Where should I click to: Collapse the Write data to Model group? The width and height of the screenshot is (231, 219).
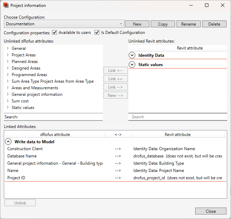pyautogui.click(x=8, y=142)
